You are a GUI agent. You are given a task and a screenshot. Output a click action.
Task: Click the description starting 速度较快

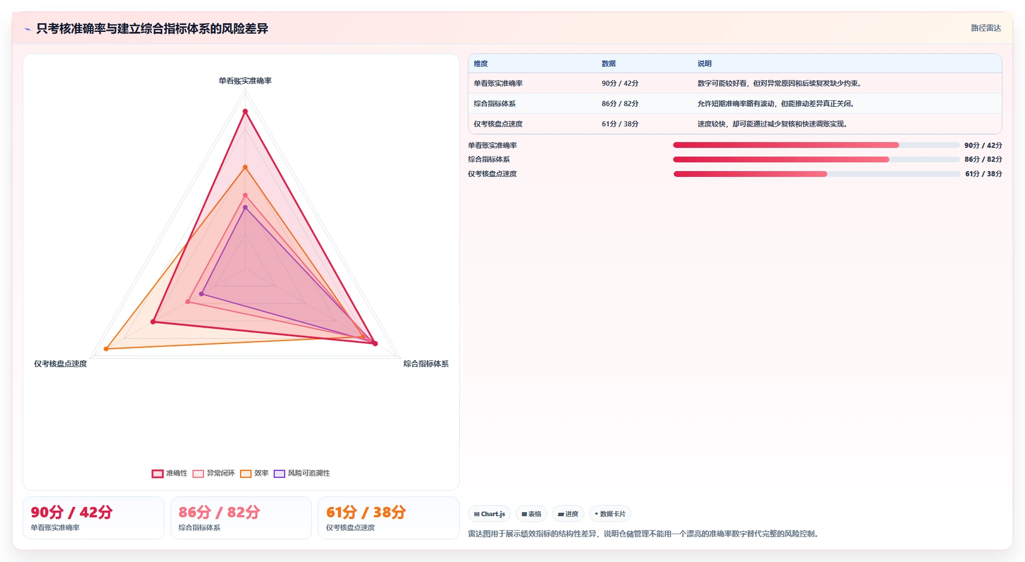773,124
